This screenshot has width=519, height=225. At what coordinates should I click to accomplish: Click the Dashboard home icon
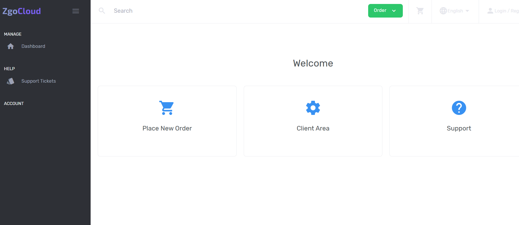click(x=11, y=46)
